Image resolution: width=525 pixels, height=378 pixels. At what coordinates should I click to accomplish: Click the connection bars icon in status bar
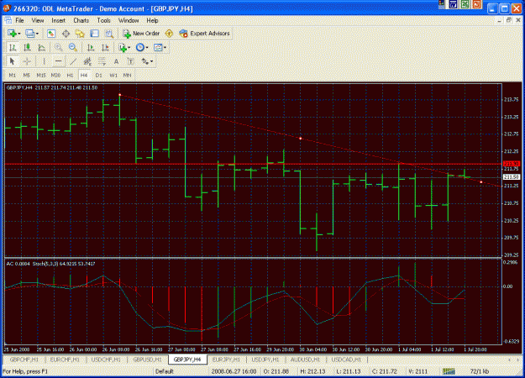pyautogui.click(x=449, y=371)
